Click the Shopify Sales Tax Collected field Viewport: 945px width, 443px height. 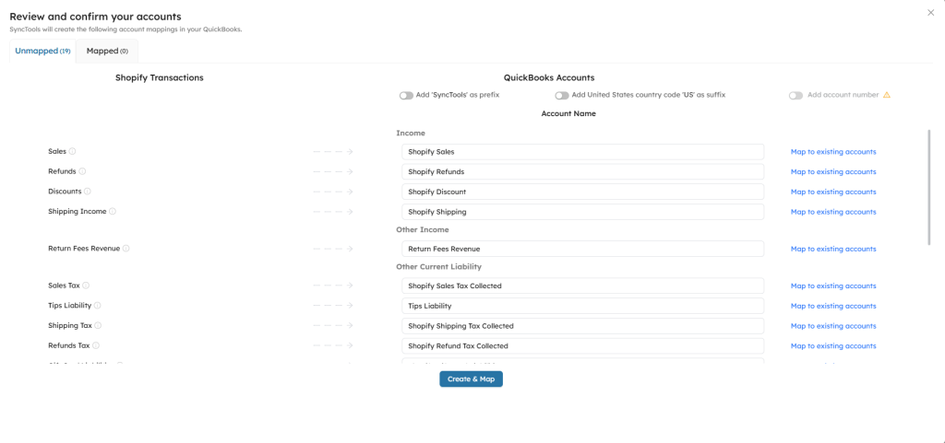pyautogui.click(x=582, y=286)
